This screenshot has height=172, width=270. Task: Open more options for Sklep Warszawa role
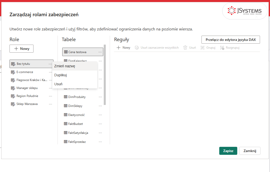pyautogui.click(x=50, y=104)
